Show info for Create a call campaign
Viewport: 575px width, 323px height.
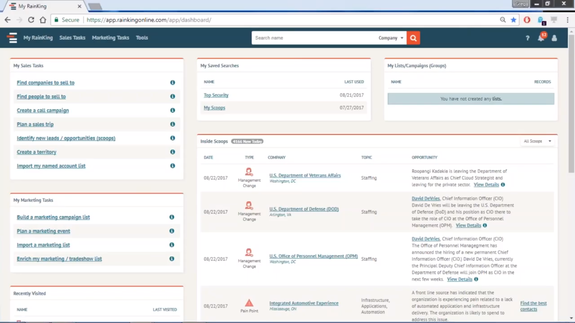pyautogui.click(x=173, y=110)
